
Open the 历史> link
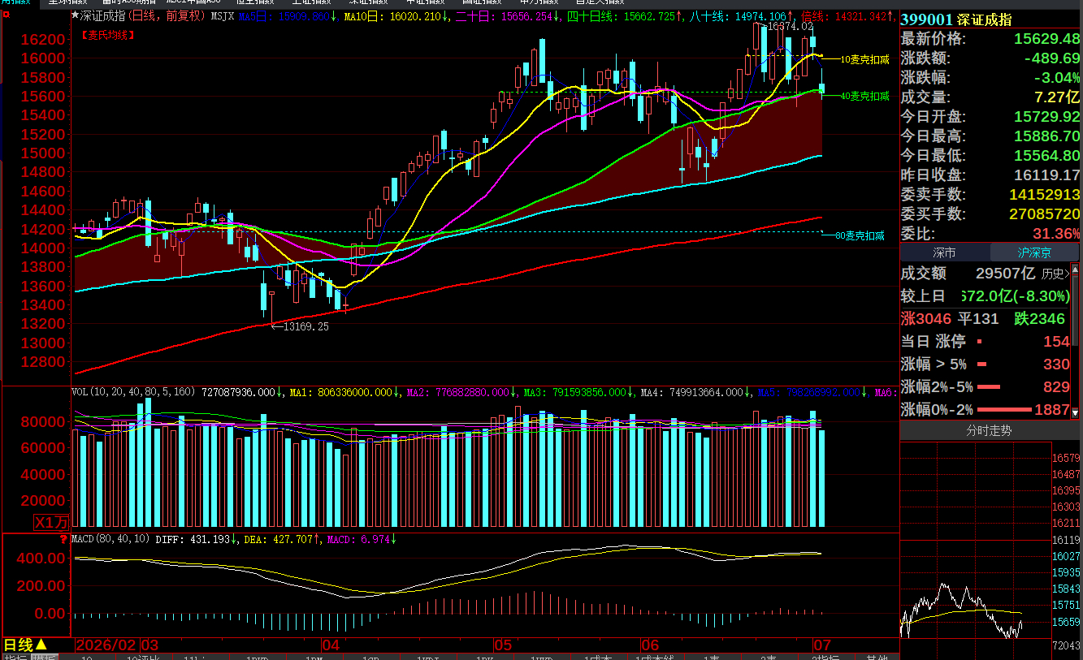pyautogui.click(x=1055, y=274)
